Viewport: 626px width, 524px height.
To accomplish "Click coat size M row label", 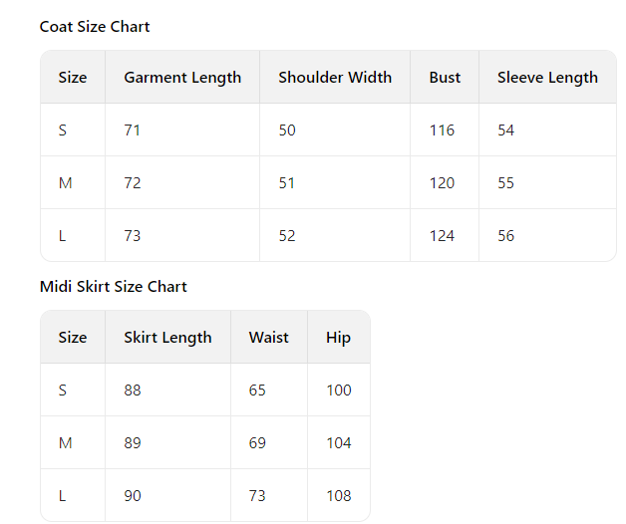I will (65, 183).
